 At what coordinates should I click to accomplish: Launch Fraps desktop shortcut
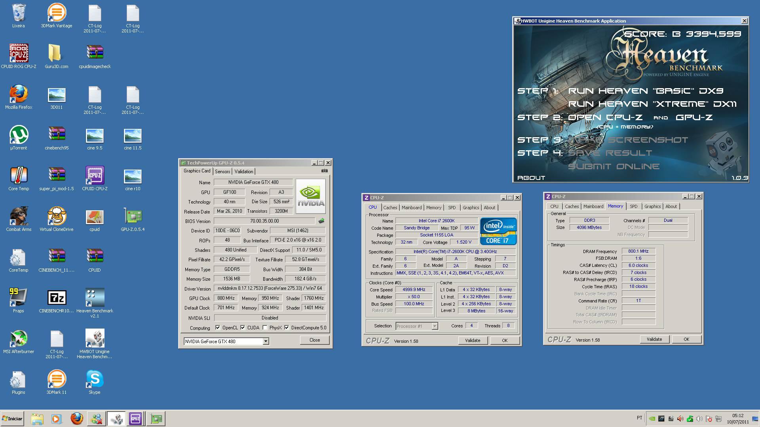coord(18,301)
